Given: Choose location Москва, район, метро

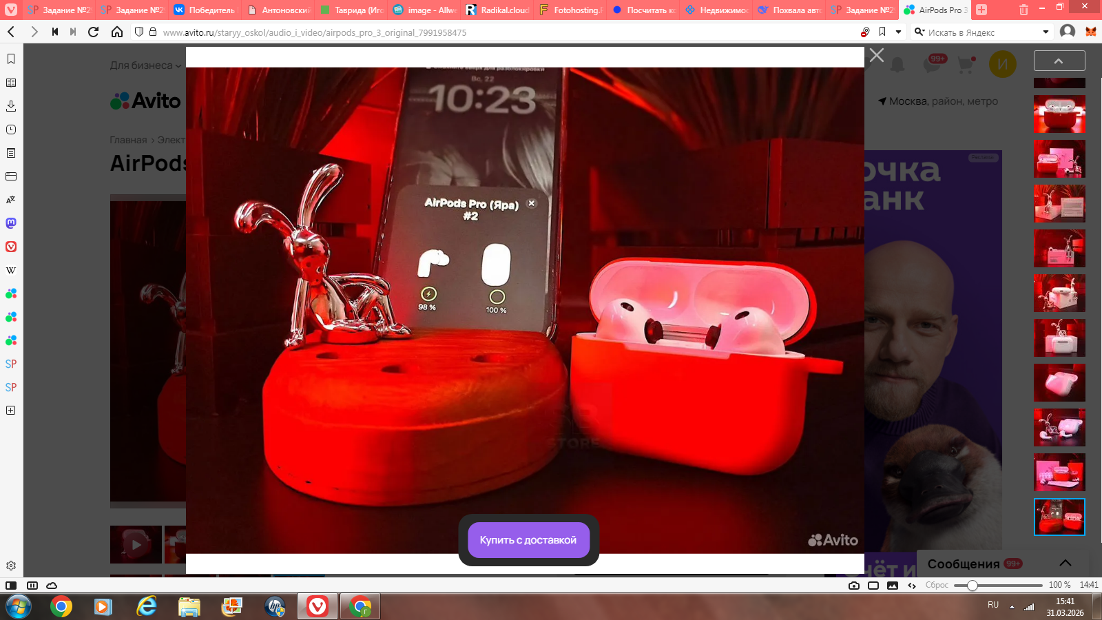Looking at the screenshot, I should [x=938, y=101].
